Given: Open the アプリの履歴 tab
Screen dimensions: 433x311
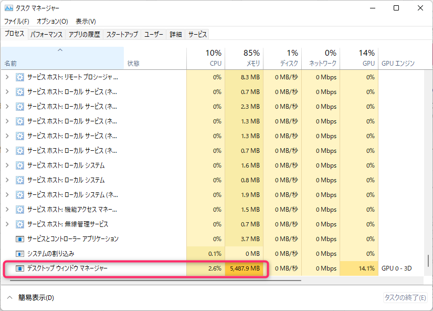Looking at the screenshot, I should [x=84, y=35].
